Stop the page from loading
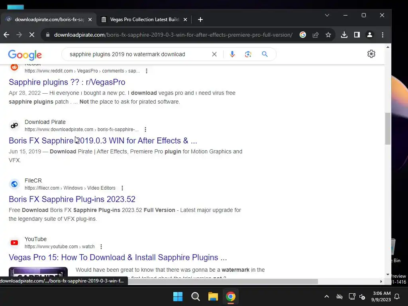 pos(32,35)
